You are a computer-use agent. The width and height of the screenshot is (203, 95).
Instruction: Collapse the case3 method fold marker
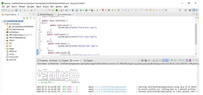[x=41, y=23]
